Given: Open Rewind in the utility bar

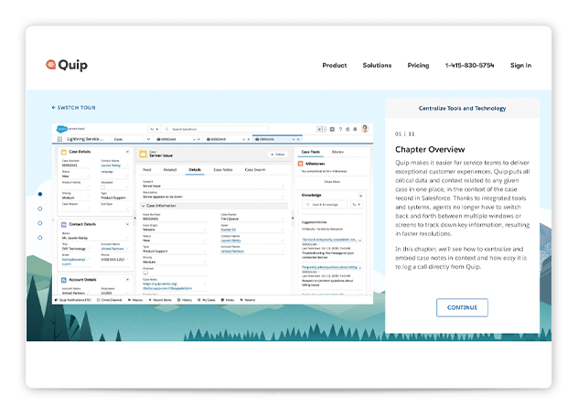Looking at the screenshot, I should [248, 300].
